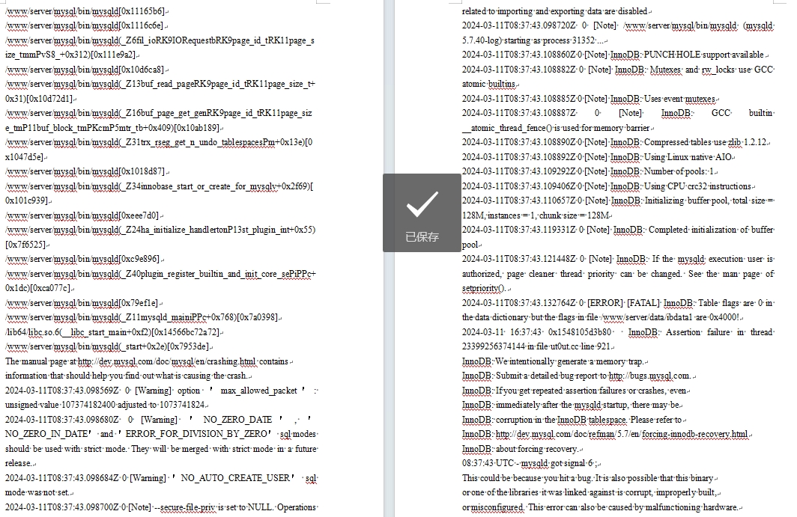Click "immediately after the mysqld startup" line
This screenshot has height=517, width=797.
point(572,405)
